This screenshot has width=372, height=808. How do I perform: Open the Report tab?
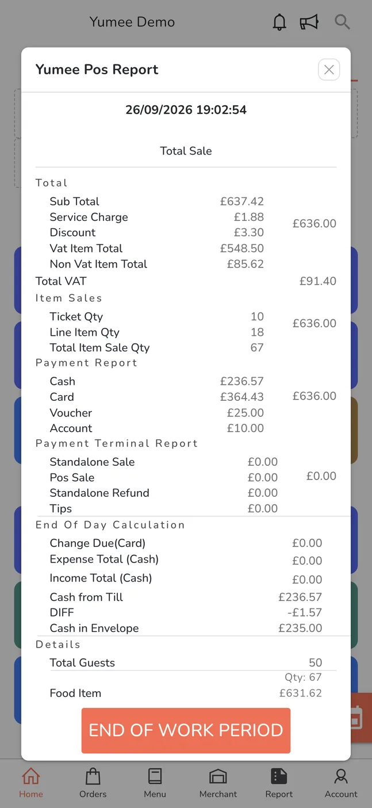279,783
